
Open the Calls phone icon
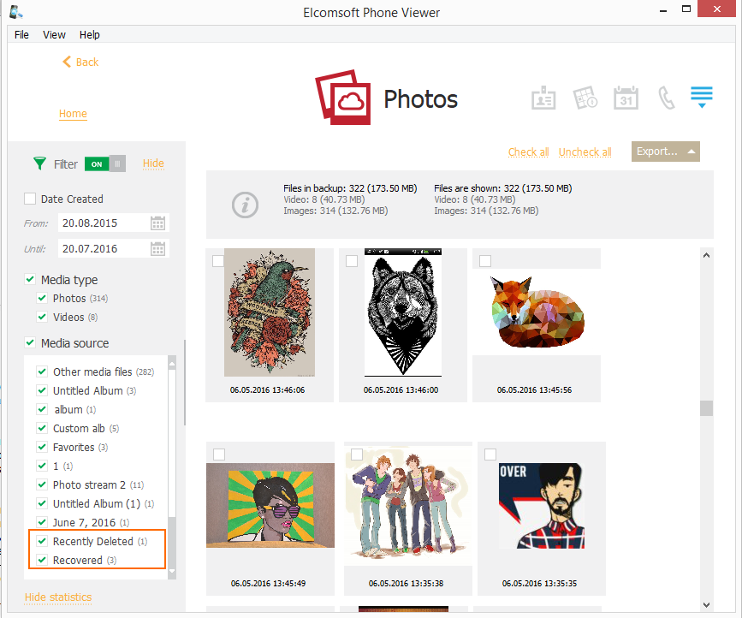point(666,98)
